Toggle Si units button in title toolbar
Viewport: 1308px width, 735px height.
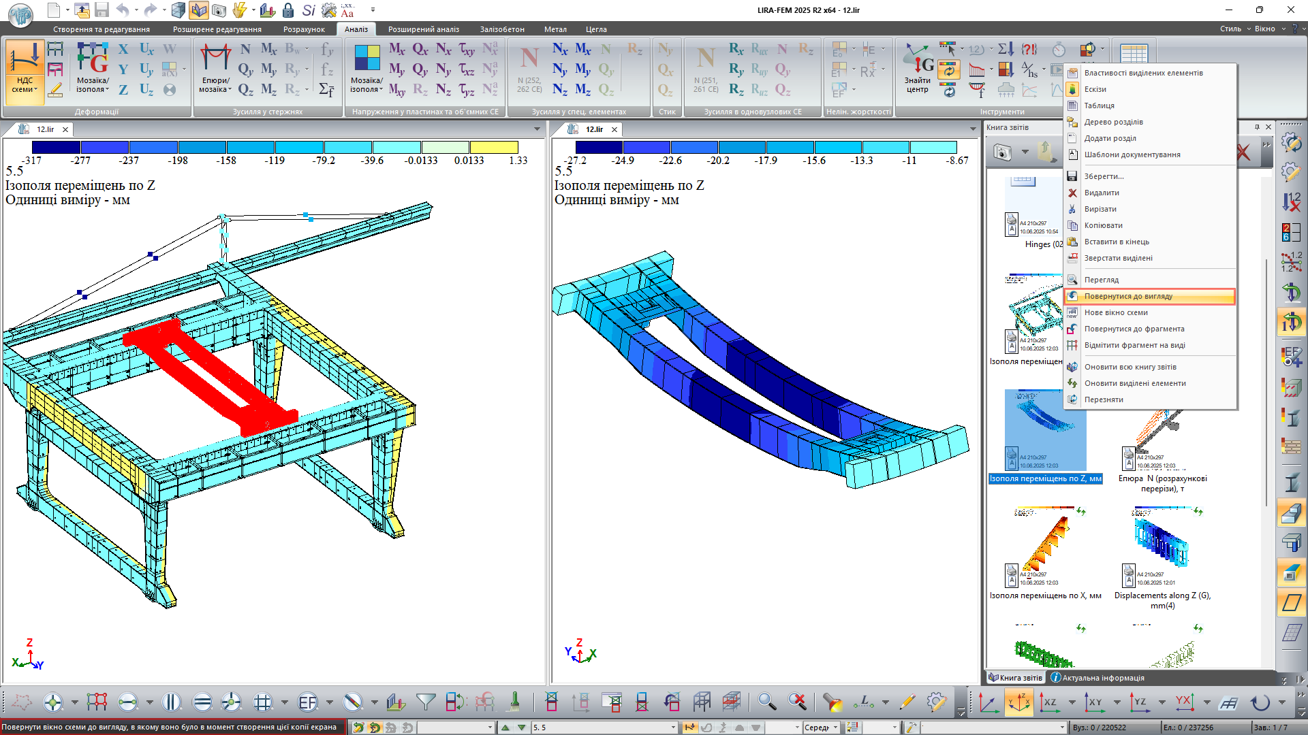(309, 10)
